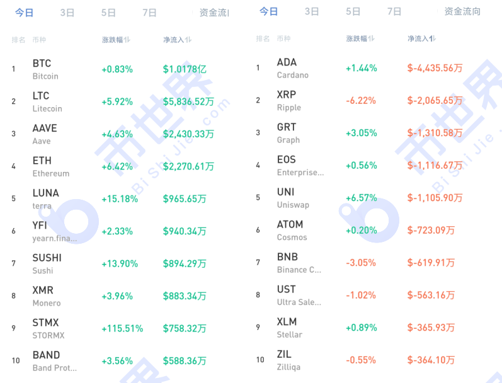Switch right panel to 3日 tab
This screenshot has height=383, width=502.
click(312, 11)
